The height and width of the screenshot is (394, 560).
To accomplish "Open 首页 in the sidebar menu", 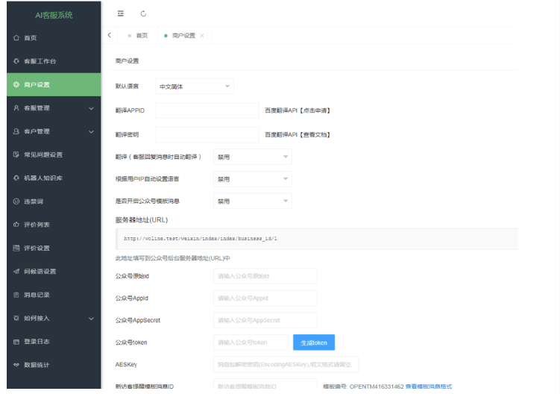I will coord(54,38).
